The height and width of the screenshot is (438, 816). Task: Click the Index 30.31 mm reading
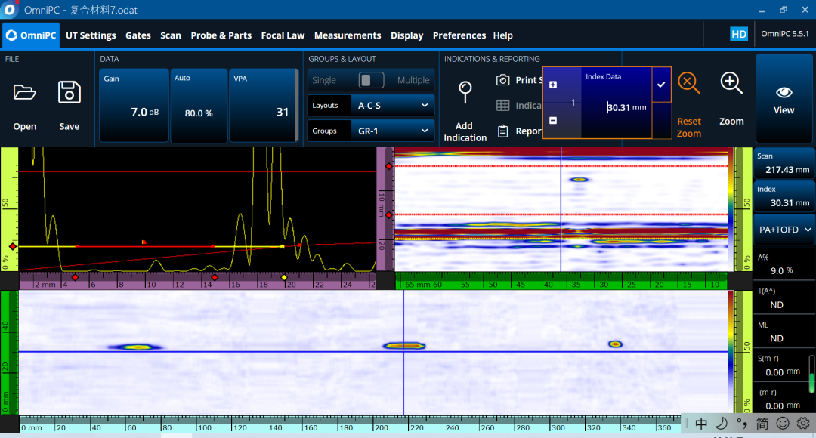coord(784,196)
